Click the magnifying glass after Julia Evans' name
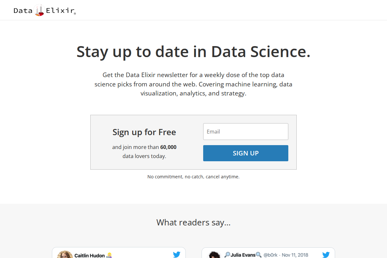Viewport: 387px width, 258px height. (259, 254)
